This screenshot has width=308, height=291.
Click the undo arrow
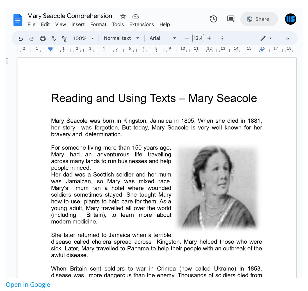(x=20, y=38)
